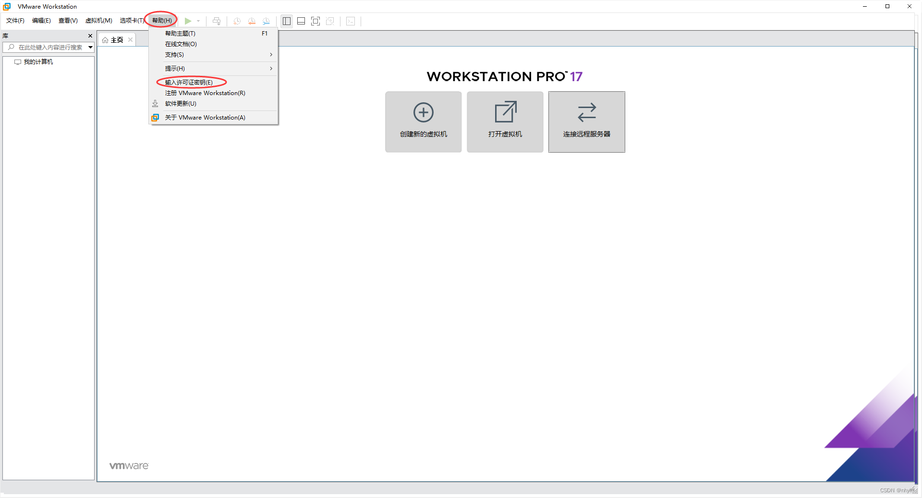The width and height of the screenshot is (922, 498).
Task: Open the snapshot manager toolbar icon
Action: click(x=266, y=21)
